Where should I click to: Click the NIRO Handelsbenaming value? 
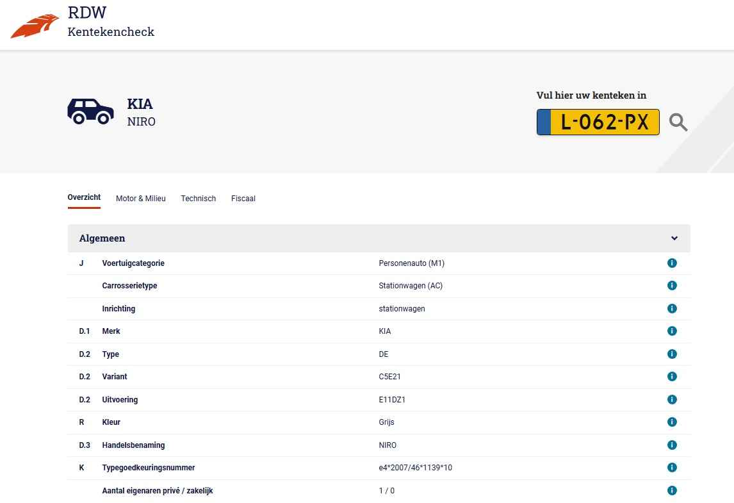(387, 445)
